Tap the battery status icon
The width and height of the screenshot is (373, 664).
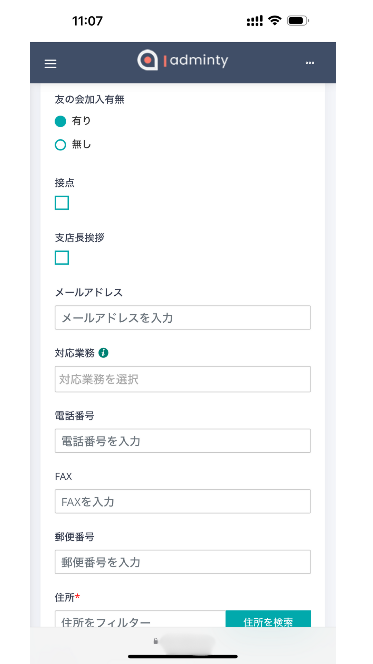coord(298,21)
